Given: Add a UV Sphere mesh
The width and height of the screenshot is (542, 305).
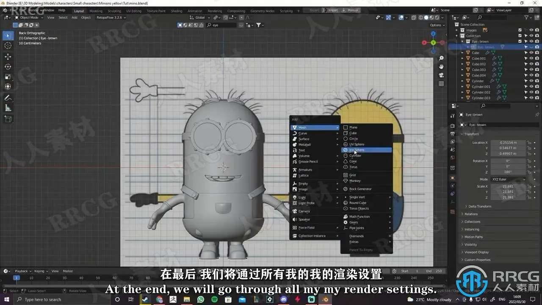Looking at the screenshot, I should click(x=367, y=144).
